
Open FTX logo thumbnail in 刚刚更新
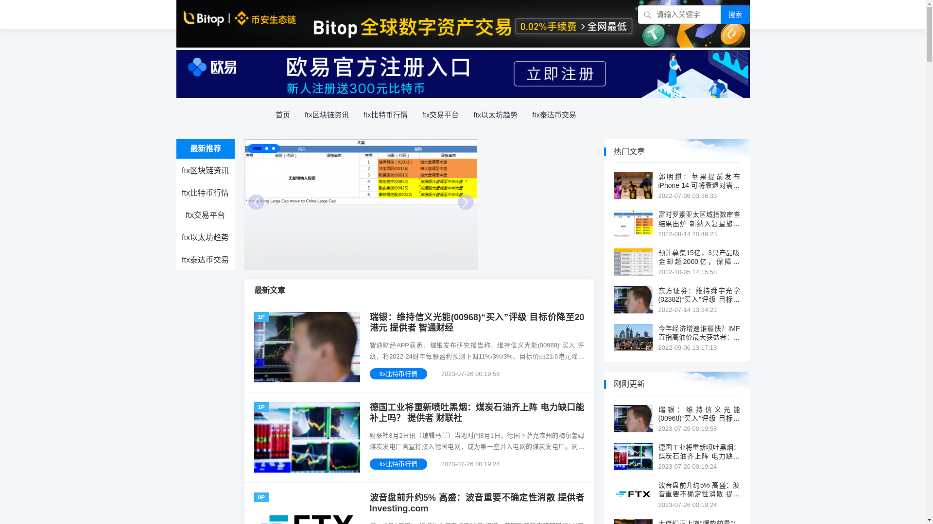(633, 494)
